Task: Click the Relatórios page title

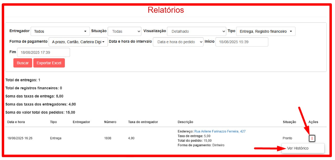Action: [166, 10]
